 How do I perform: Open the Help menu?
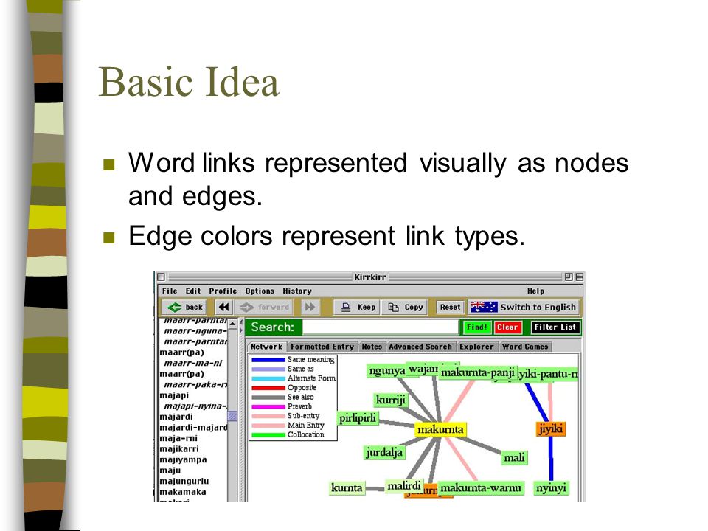coord(535,291)
